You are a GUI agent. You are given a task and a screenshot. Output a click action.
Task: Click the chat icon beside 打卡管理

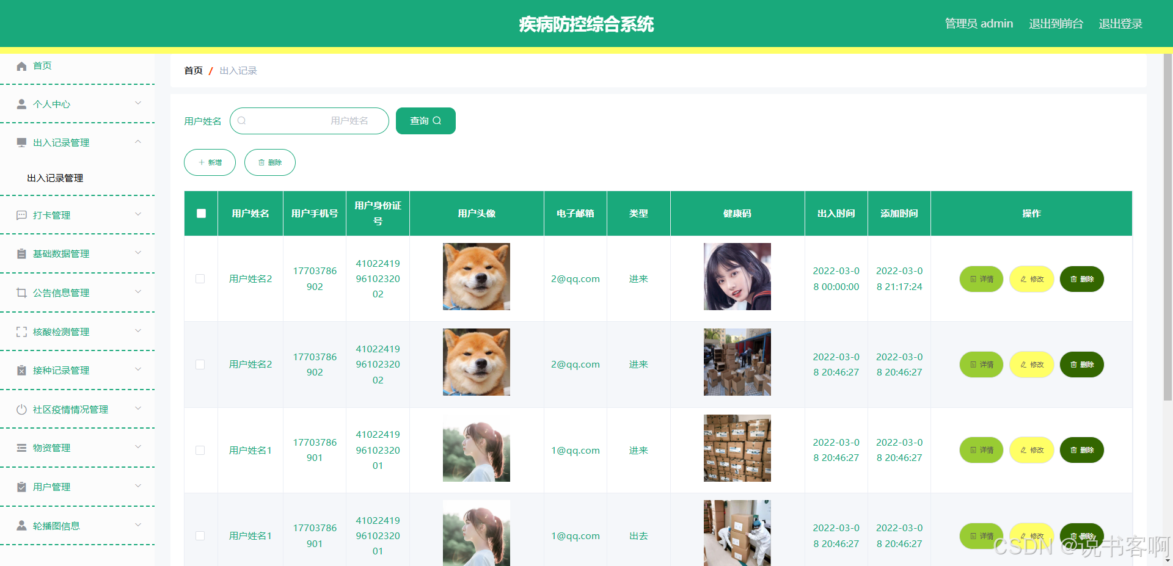(x=21, y=215)
